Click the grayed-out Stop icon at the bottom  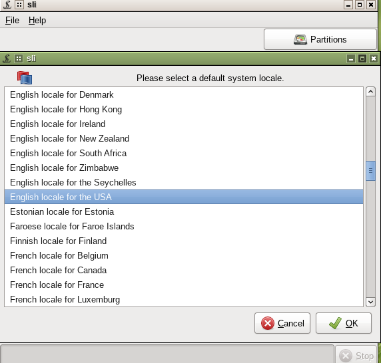pyautogui.click(x=346, y=356)
